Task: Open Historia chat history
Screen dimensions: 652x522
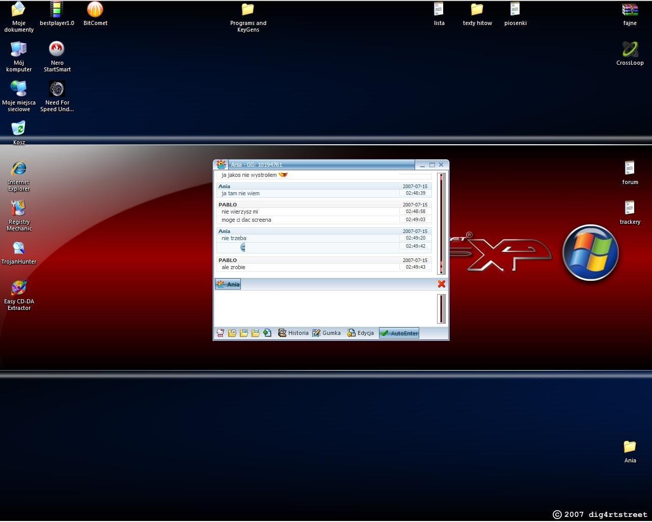Action: 293,333
